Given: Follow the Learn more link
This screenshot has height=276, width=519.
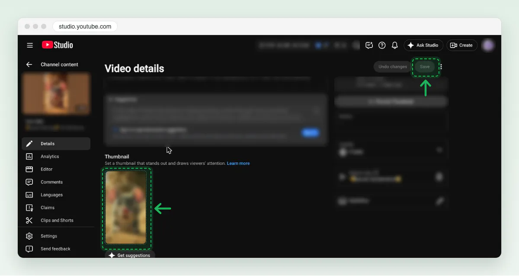Looking at the screenshot, I should 238,164.
